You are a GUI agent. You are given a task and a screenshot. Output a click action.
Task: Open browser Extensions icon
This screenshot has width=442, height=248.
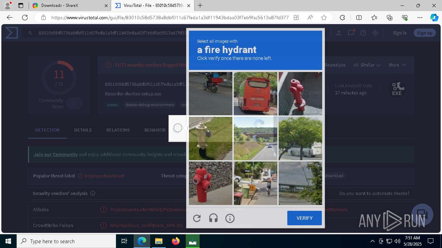pos(342,18)
